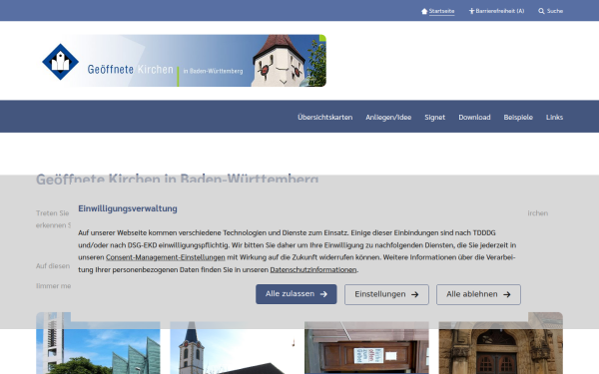Open the stone portal church thumbnail

(x=501, y=343)
